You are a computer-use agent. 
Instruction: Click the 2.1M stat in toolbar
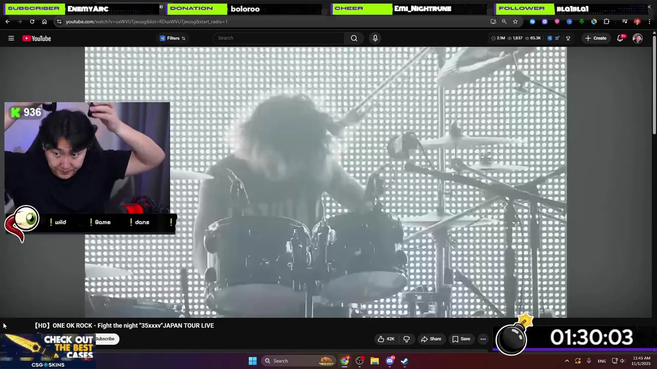click(x=498, y=38)
